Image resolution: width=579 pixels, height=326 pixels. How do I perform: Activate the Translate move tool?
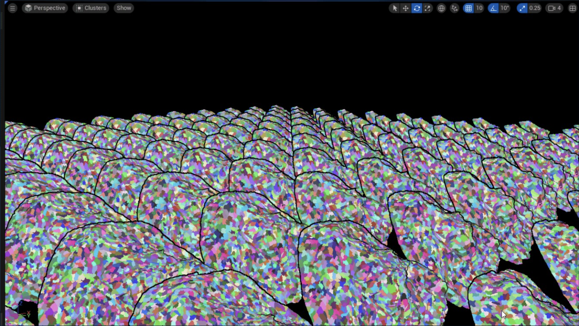coord(406,8)
